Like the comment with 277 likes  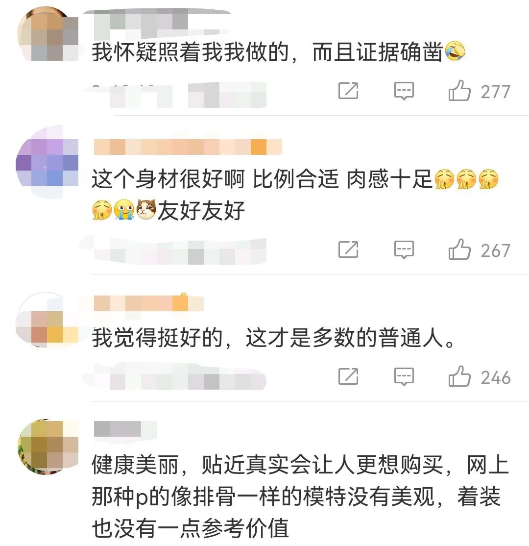tap(459, 91)
